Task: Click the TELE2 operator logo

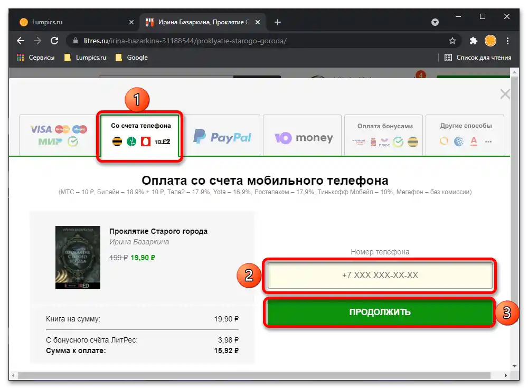Action: 162,142
